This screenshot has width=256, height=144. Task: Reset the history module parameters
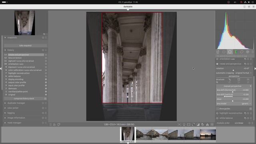43,50
